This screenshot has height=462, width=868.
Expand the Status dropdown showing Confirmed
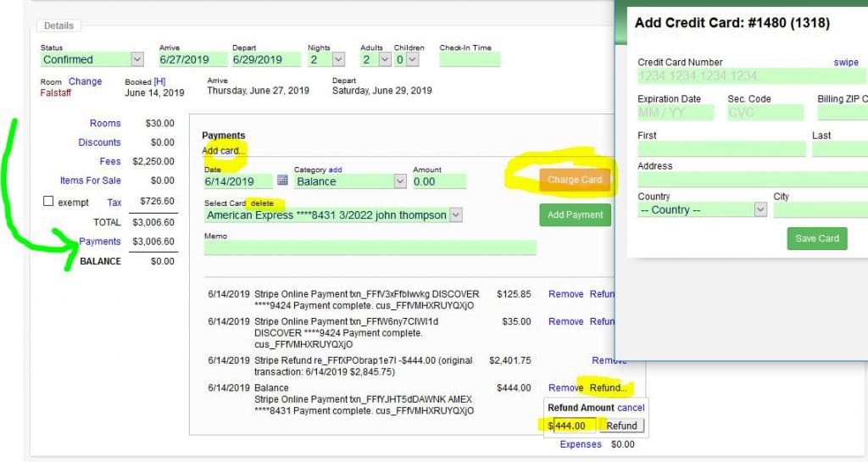137,59
